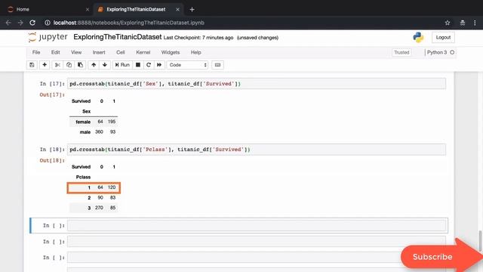Click the Jupyter logo
The height and width of the screenshot is (272, 483).
[48, 37]
